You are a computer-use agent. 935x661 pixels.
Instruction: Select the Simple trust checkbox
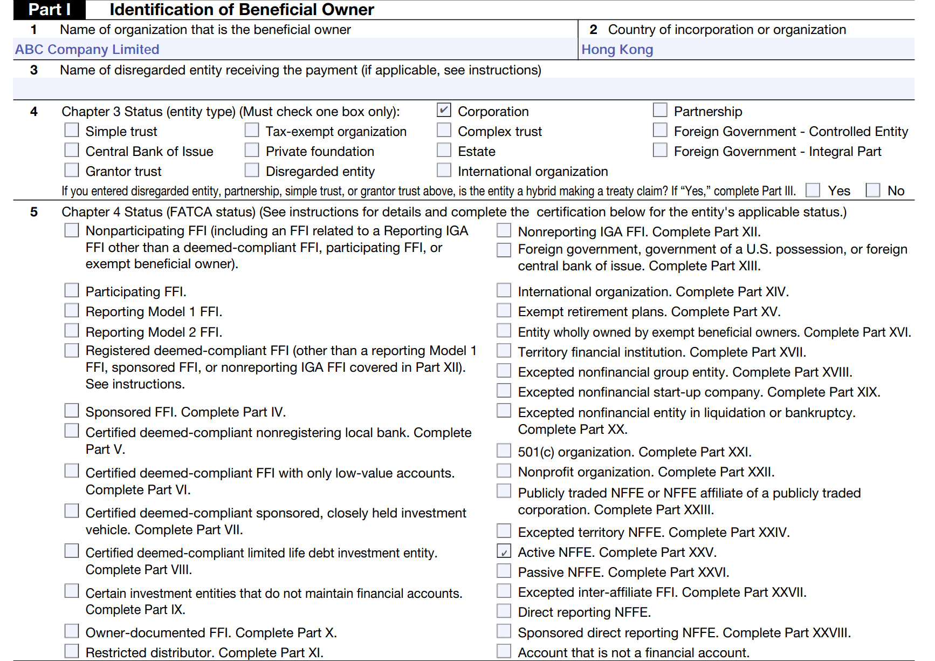(x=72, y=131)
